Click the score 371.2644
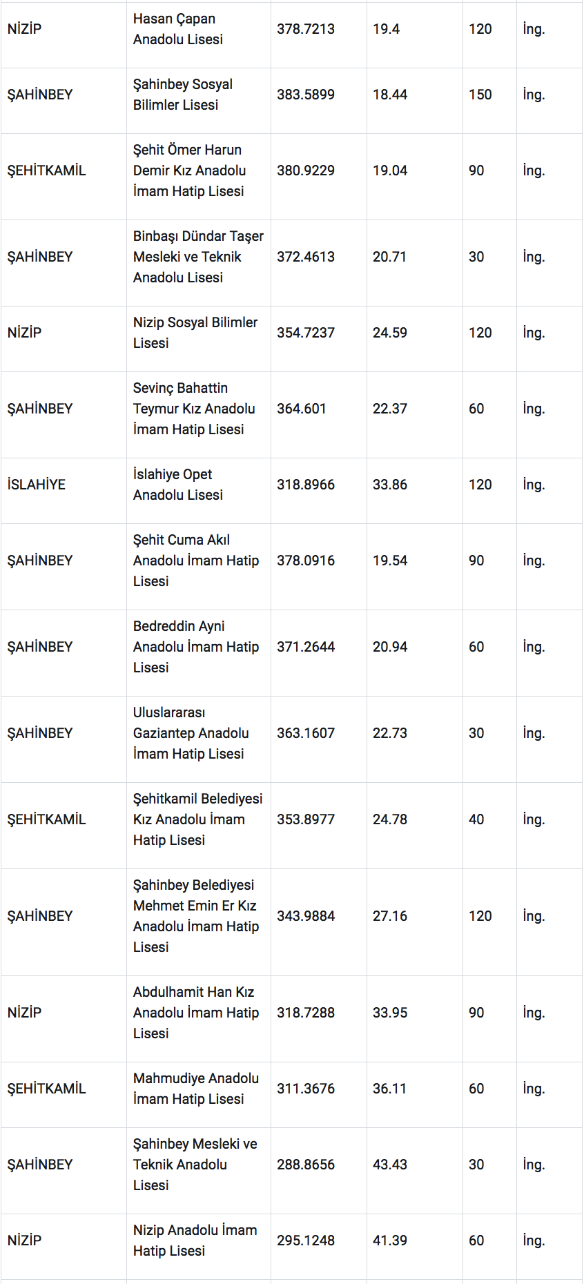Screen dimensions: 584x1284 point(306,647)
